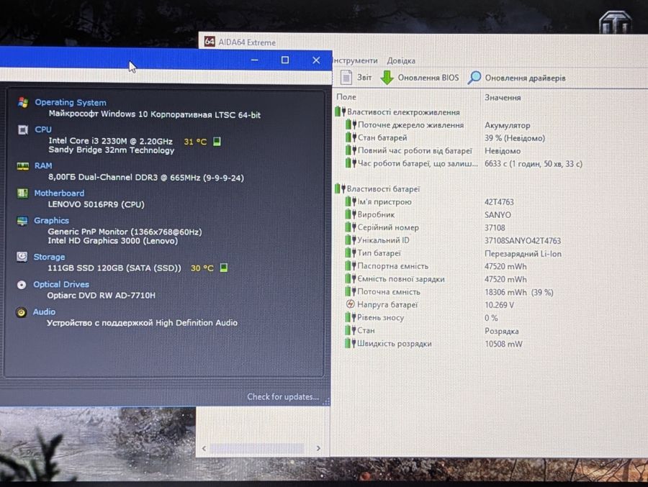The height and width of the screenshot is (487, 648).
Task: Click the CPU chip icon in Speccy
Action: click(23, 129)
